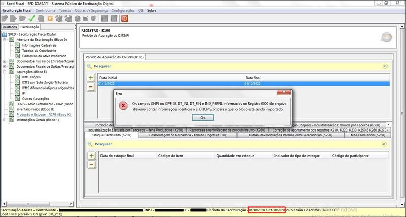
Task: Click the gray arrow-shaped import toolbar icon
Action: pos(14,18)
